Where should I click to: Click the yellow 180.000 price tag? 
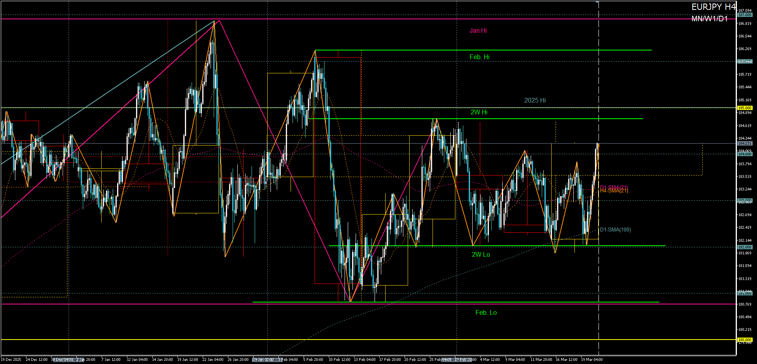point(744,340)
